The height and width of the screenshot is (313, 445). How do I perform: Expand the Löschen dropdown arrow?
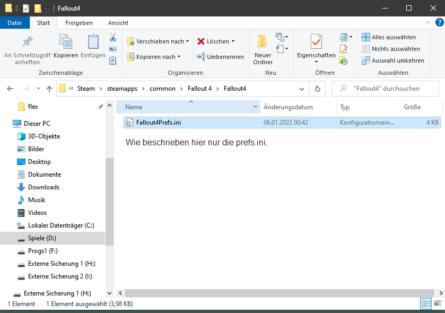tap(233, 41)
